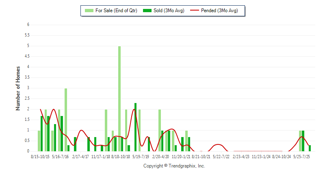Viewport: 325px width, 176px height.
Task: Click the For Sale legend color swatch
Action: tap(88, 11)
